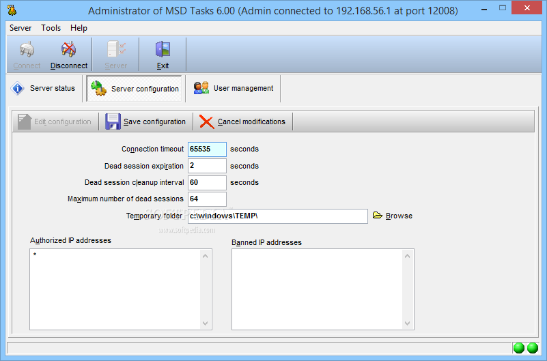Image resolution: width=547 pixels, height=361 pixels.
Task: Open the Tools menu
Action: 51,28
